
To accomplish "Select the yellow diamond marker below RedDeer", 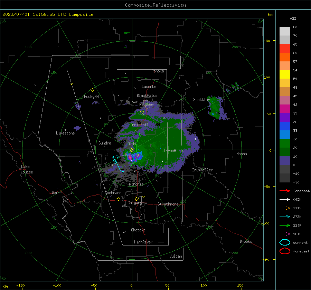I will tap(142, 112).
